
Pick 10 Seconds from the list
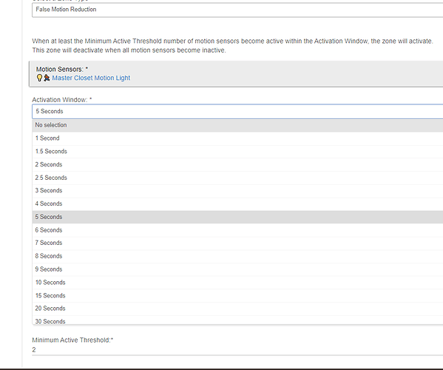(x=237, y=283)
